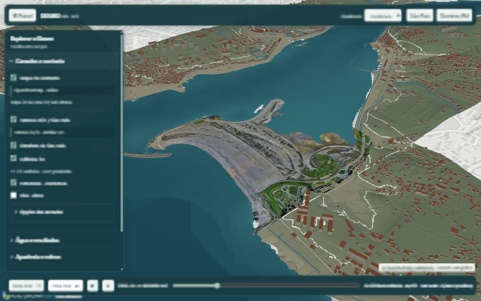Toggle the second checkbox from the top in the side panel

(14, 120)
